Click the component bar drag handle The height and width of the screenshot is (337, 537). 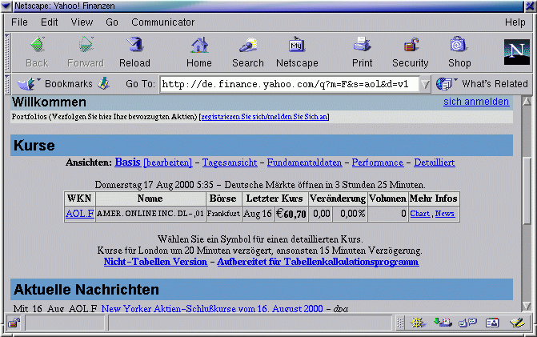tap(399, 323)
